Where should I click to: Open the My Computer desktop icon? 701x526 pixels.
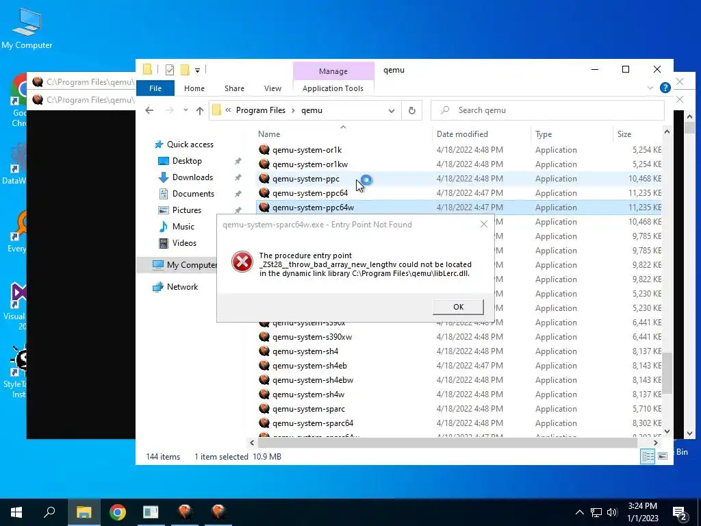27,28
